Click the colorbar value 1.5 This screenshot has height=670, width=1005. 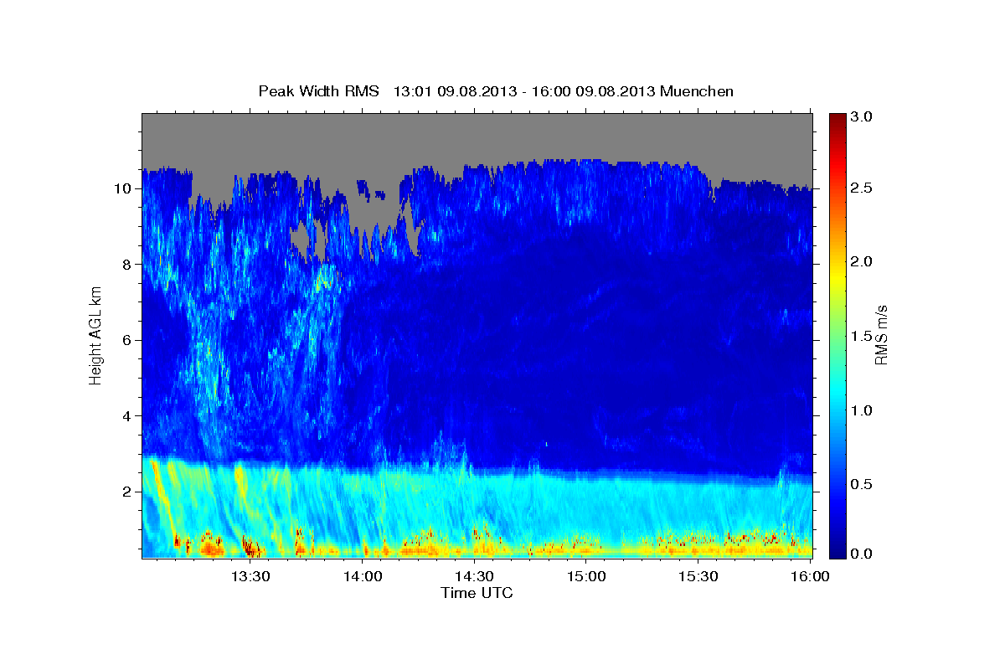(863, 336)
